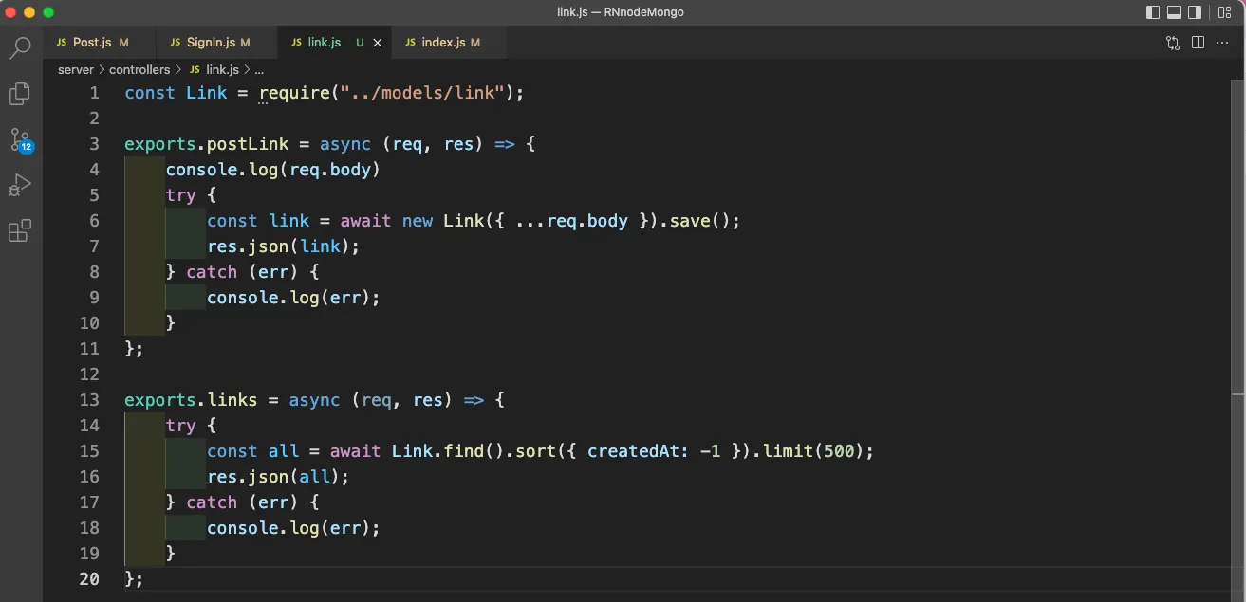
Task: Split the editor to the right
Action: point(1198,43)
